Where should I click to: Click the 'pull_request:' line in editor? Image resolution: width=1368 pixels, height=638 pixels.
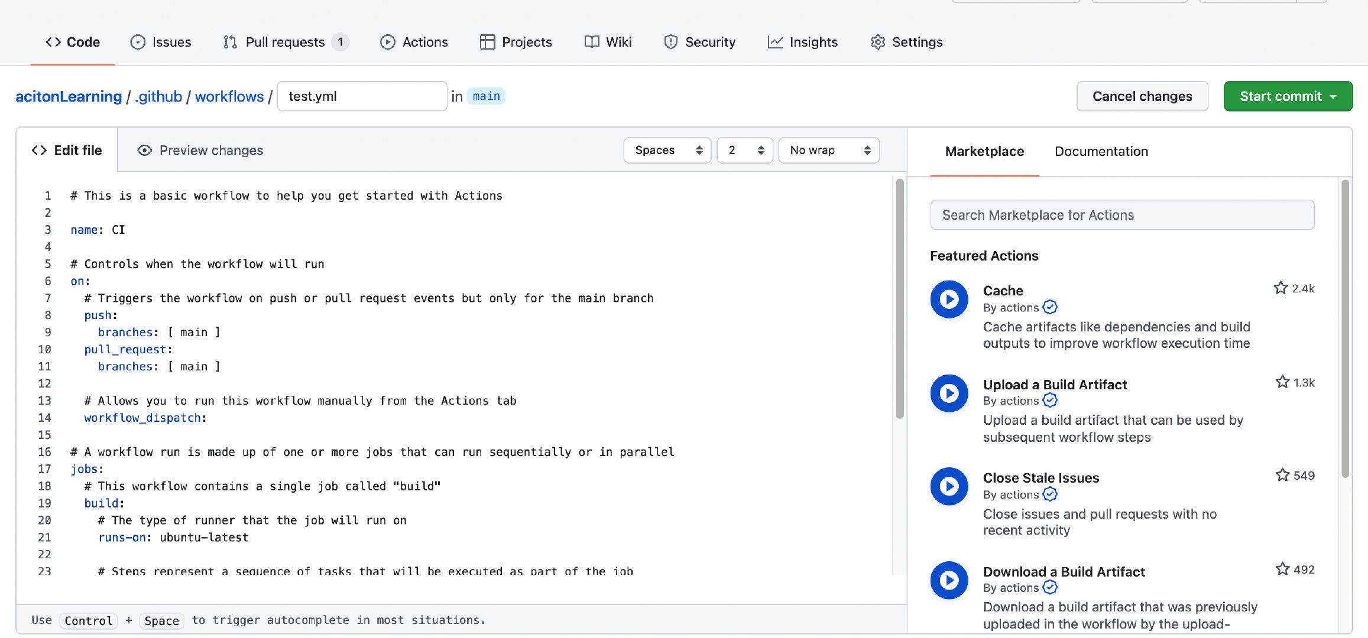point(128,349)
